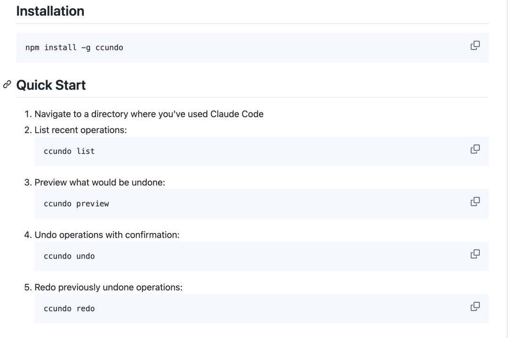Image resolution: width=508 pixels, height=338 pixels.
Task: Click the anchor link icon beside Quick Start
Action: click(x=7, y=85)
